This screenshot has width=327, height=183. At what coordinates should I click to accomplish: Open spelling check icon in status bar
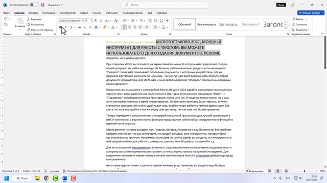point(45,171)
